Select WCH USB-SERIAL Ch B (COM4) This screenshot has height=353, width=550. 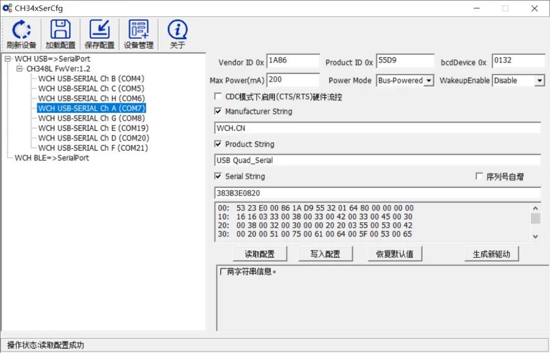point(91,79)
